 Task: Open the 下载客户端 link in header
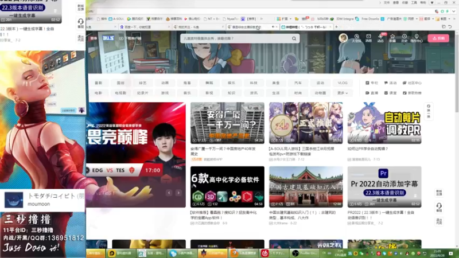coord(130,38)
